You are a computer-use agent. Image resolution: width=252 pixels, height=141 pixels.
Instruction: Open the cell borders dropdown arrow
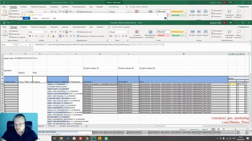tap(44, 36)
